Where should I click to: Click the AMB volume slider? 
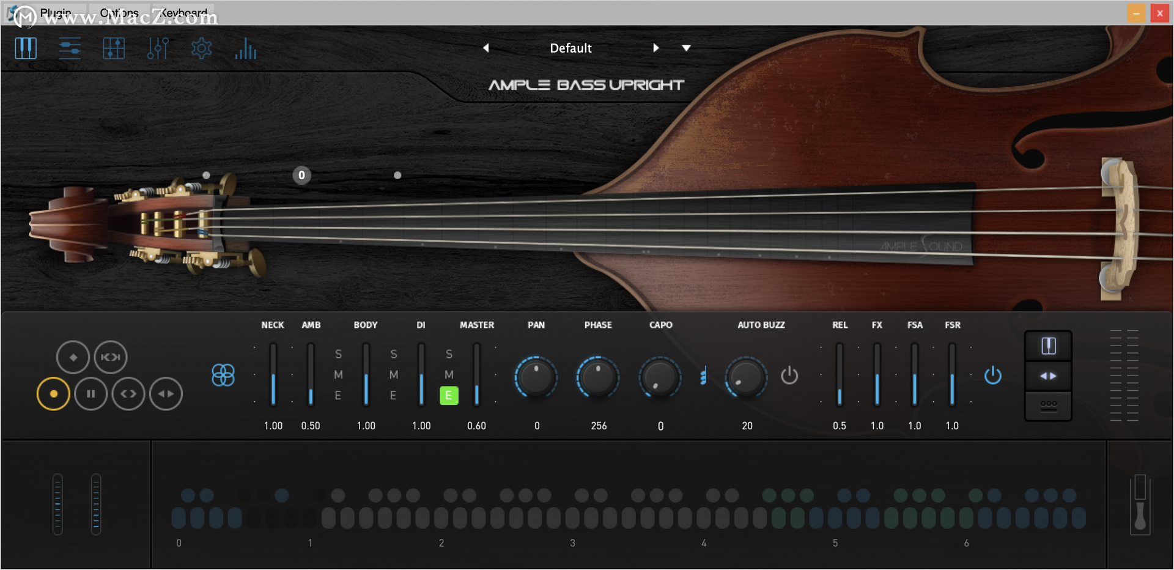pyautogui.click(x=311, y=374)
